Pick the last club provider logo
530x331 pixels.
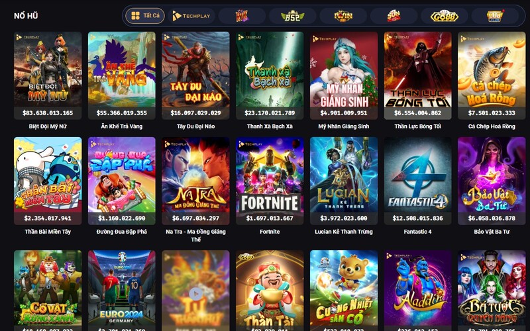pyautogui.click(x=495, y=16)
